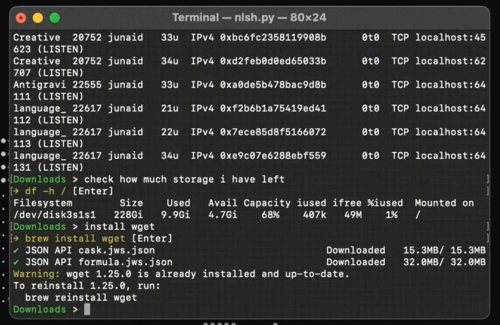Click 'JSON API cask.jws.json' text
The width and height of the screenshot is (500, 325).
click(90, 250)
